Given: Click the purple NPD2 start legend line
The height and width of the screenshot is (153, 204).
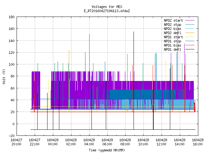Looking at the screenshot, I should point(190,20).
